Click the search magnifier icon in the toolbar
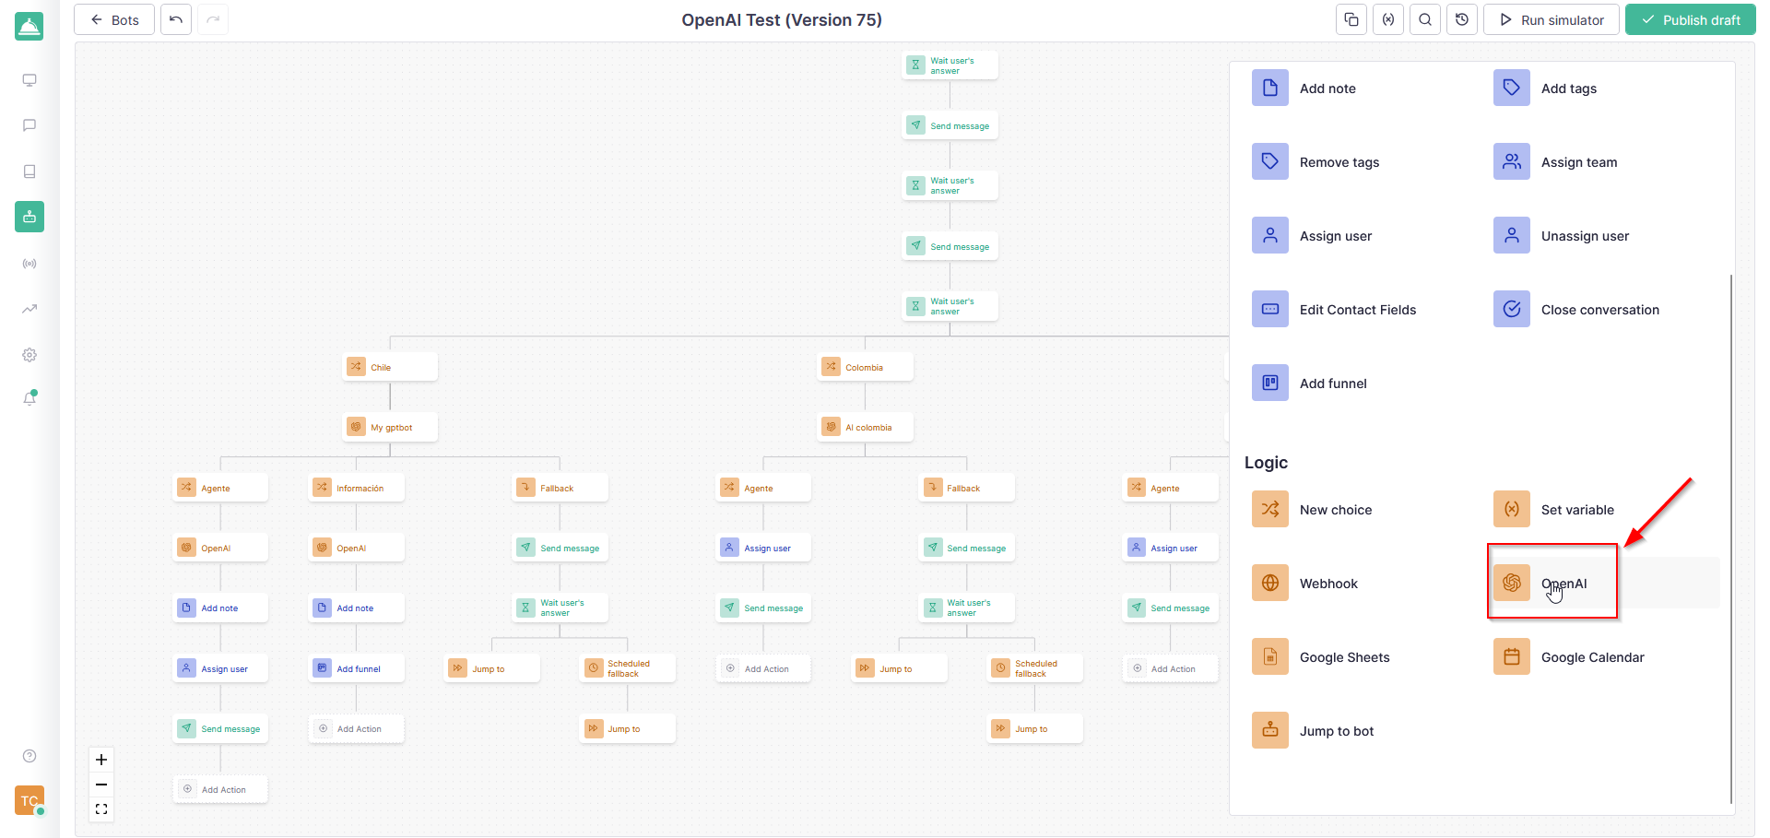 [1425, 19]
